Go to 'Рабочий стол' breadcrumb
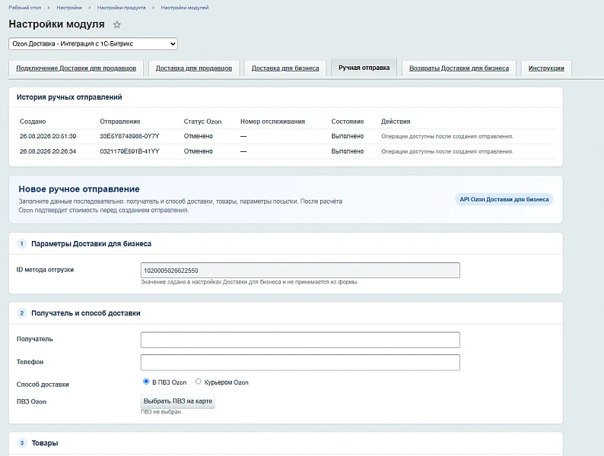The image size is (604, 456). 25,8
